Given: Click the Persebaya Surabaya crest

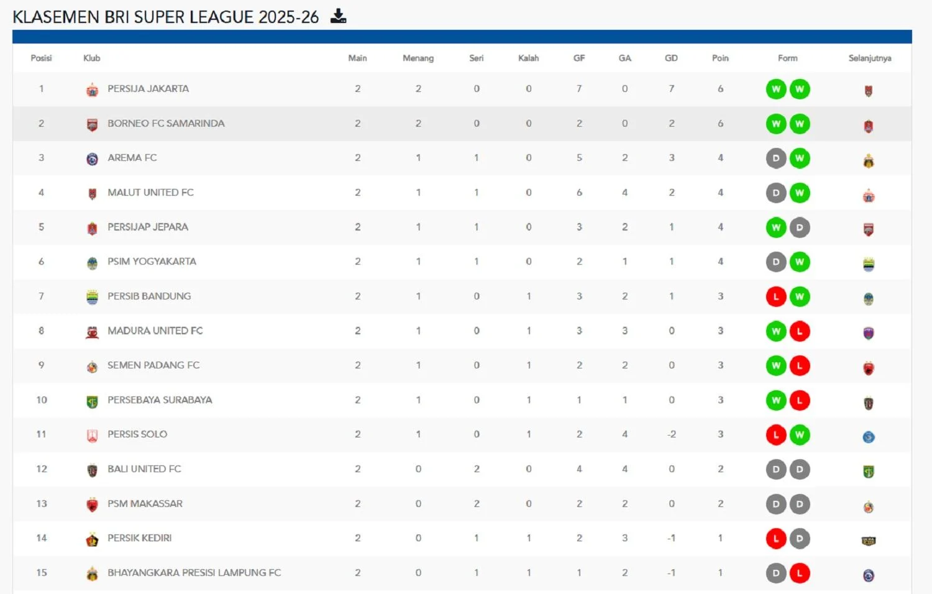Looking at the screenshot, I should pos(92,400).
